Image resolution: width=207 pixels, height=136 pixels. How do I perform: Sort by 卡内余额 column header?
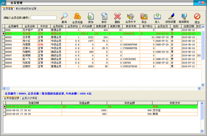click(x=87, y=26)
